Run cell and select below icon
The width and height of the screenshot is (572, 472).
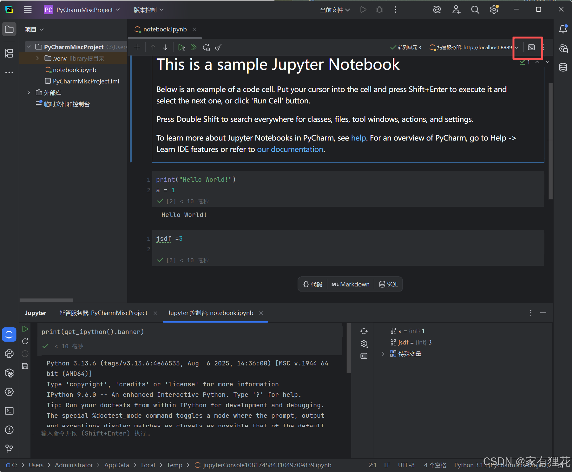pos(181,47)
